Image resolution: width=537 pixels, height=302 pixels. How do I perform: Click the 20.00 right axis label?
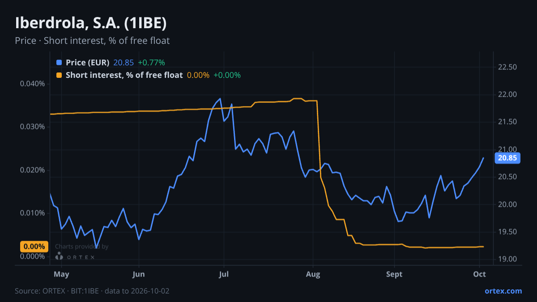pyautogui.click(x=507, y=204)
